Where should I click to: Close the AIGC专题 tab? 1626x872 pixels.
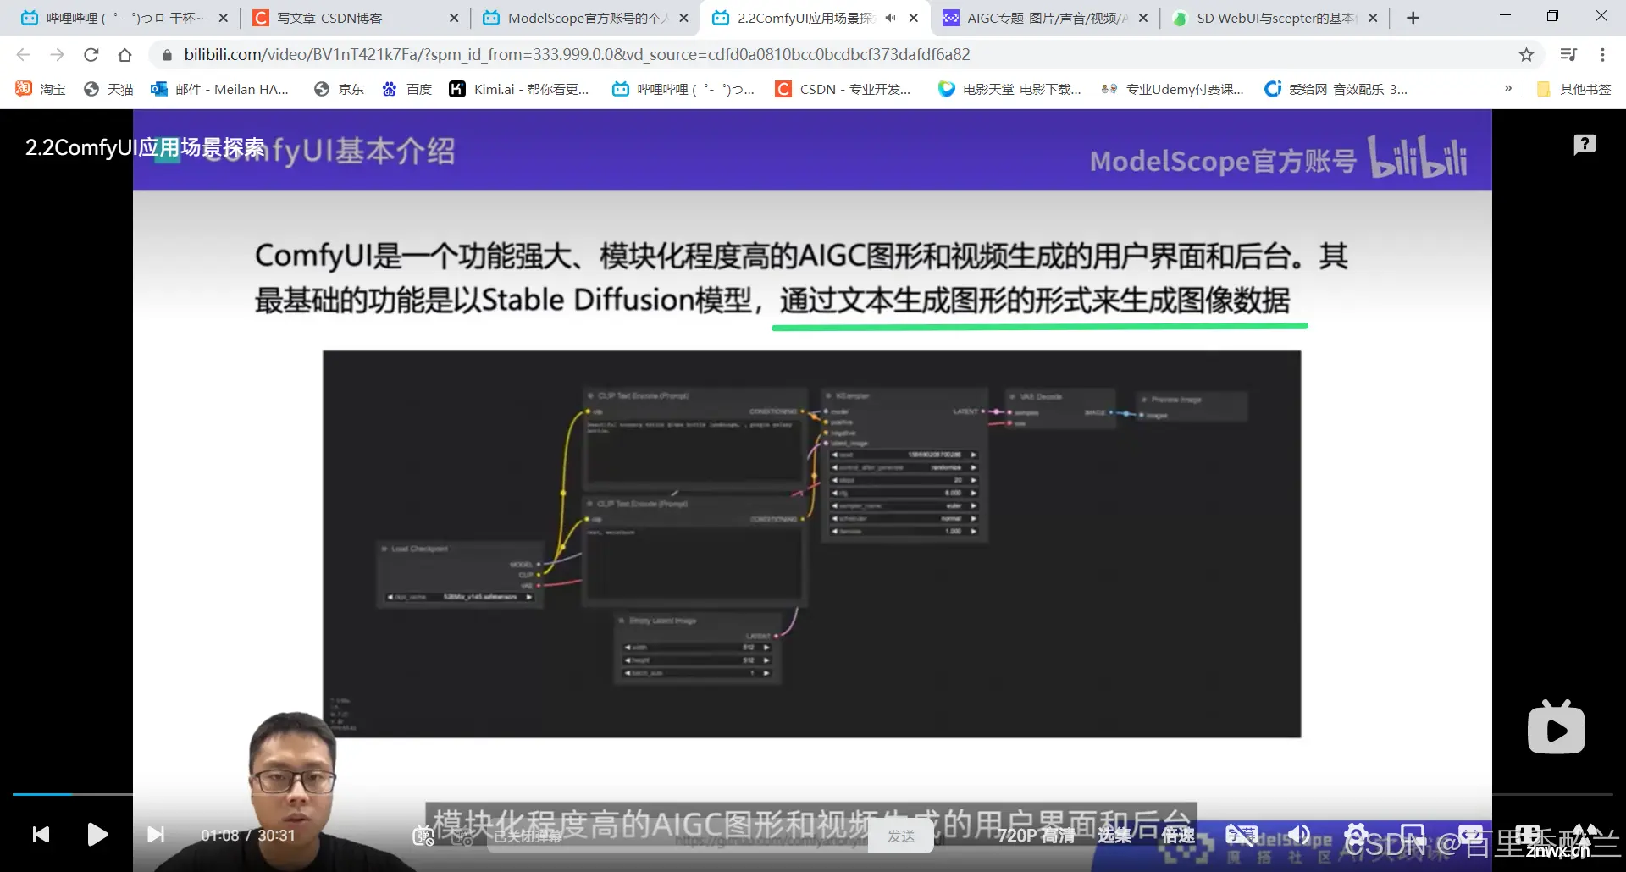1143,18
